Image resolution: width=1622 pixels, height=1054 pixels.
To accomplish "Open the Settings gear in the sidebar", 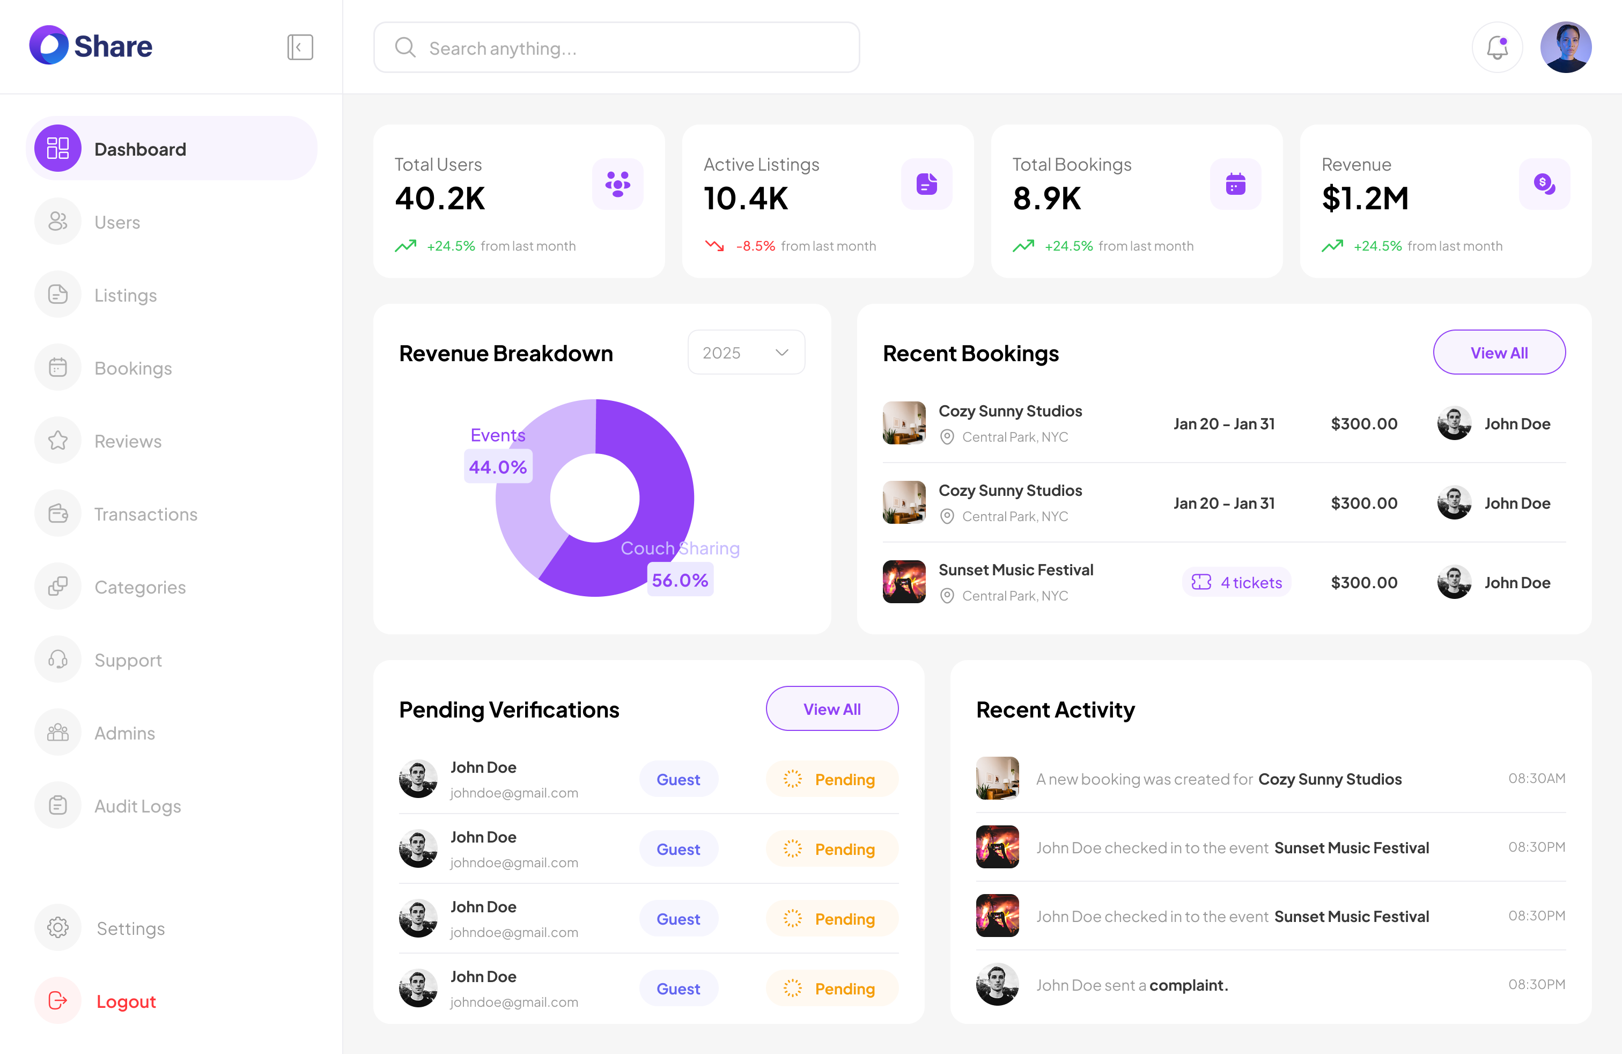I will [58, 927].
